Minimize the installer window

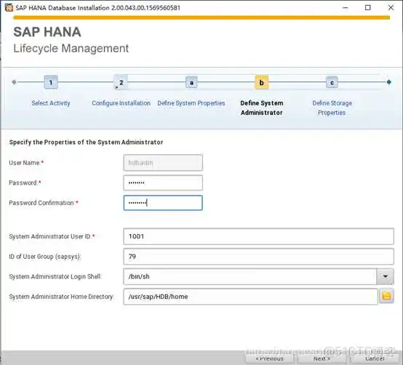coord(346,8)
